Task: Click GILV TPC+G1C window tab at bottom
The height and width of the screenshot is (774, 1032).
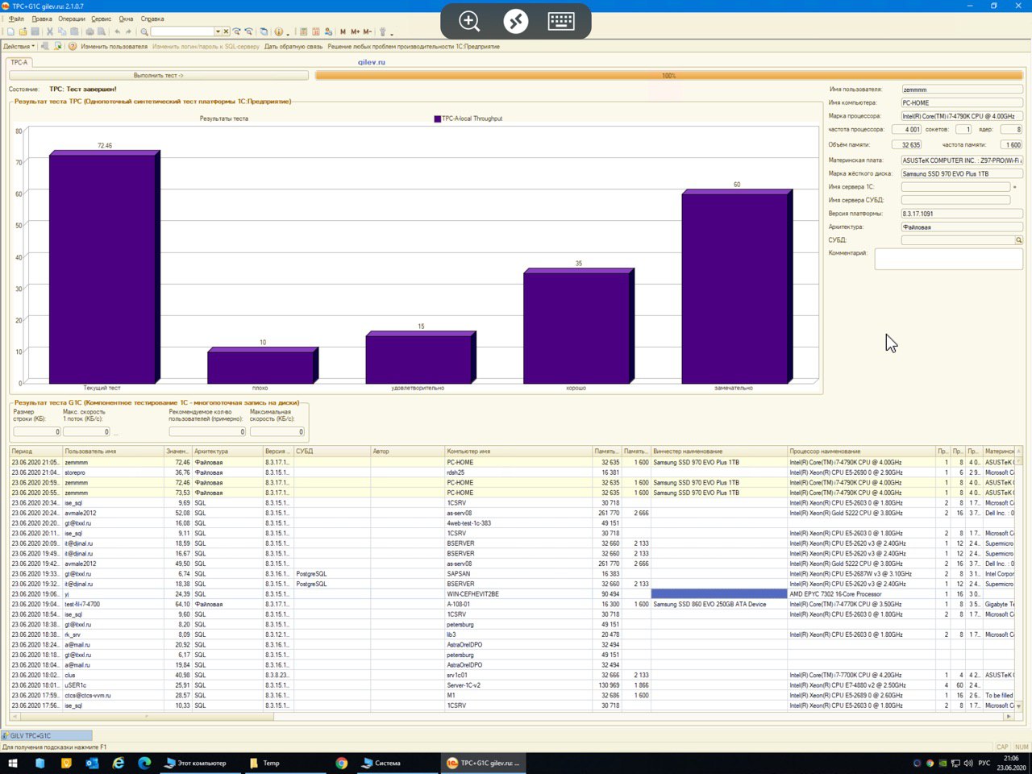Action: [47, 735]
